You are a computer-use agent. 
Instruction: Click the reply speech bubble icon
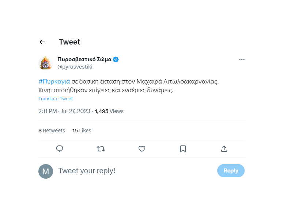[x=60, y=149]
